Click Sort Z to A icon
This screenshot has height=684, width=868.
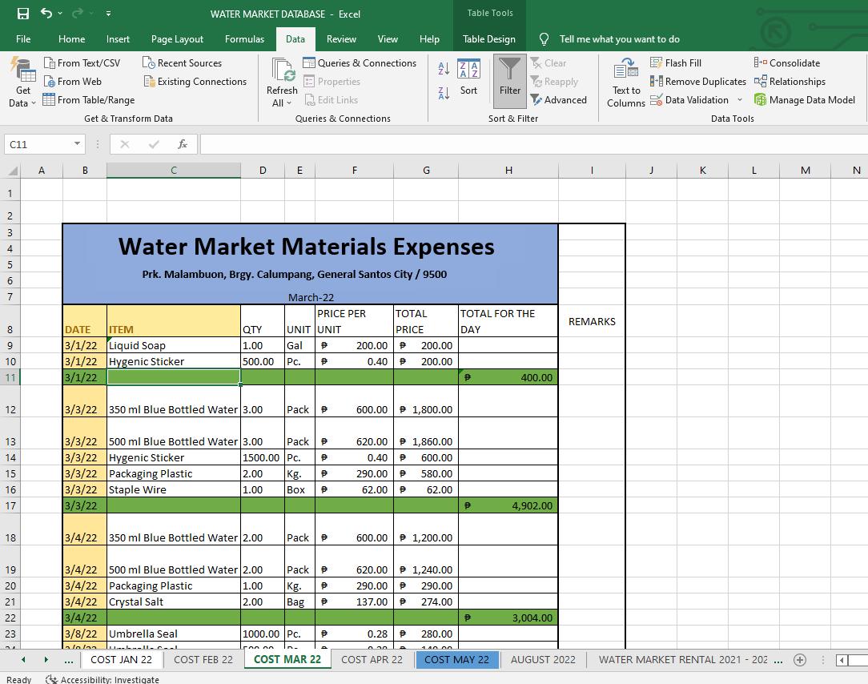444,93
